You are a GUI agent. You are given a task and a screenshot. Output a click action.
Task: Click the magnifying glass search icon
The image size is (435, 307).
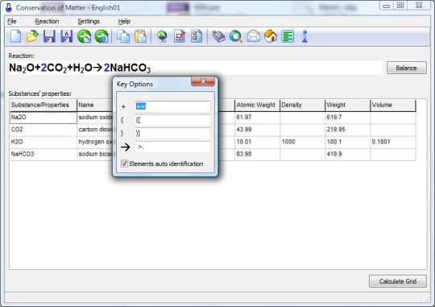coord(236,36)
